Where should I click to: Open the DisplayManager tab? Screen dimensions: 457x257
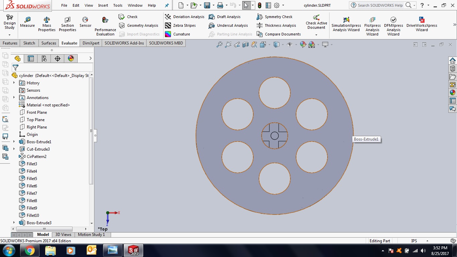point(71,59)
